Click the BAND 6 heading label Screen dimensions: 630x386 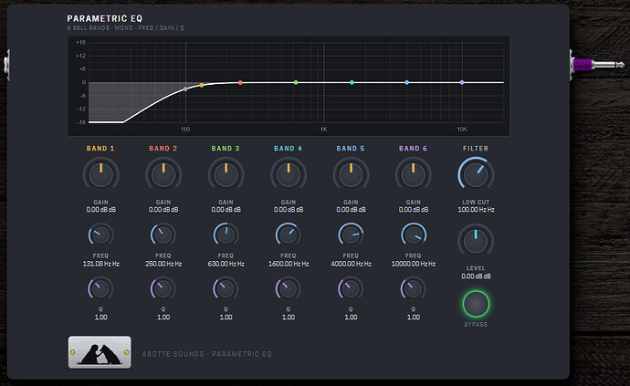click(x=413, y=149)
